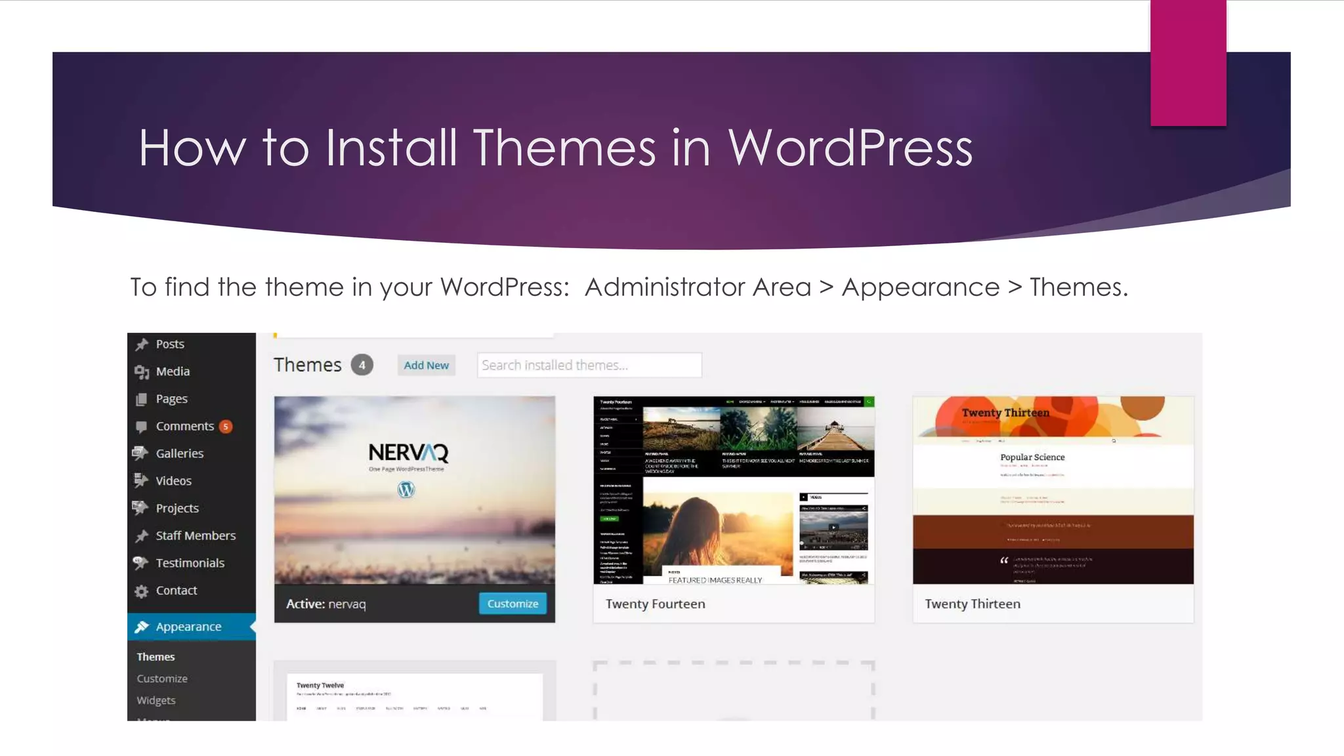Image resolution: width=1344 pixels, height=756 pixels.
Task: Select the Twenty Fourteen theme screenshot
Action: 734,490
